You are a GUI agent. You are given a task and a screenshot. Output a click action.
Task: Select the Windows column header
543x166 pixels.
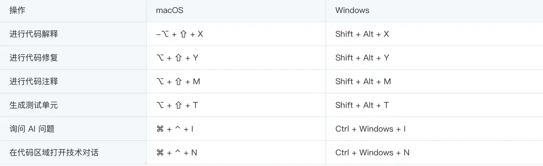click(352, 10)
